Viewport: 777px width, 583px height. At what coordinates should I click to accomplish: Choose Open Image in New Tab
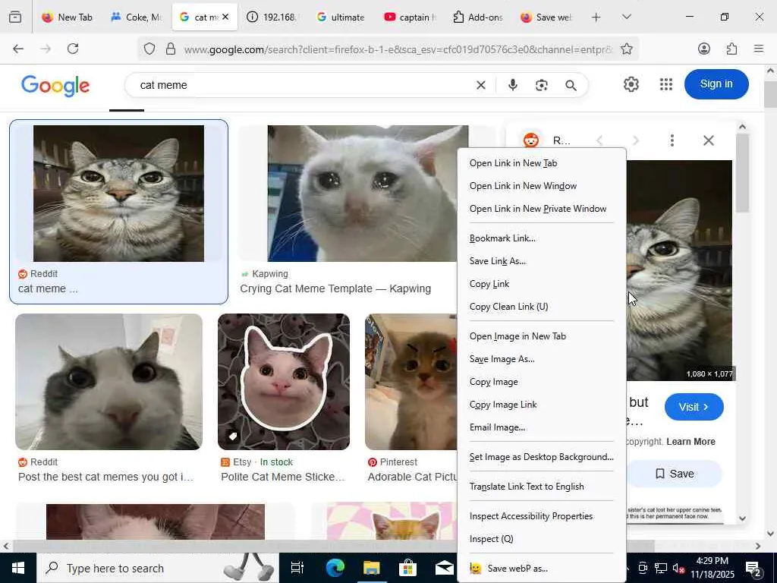point(542,336)
